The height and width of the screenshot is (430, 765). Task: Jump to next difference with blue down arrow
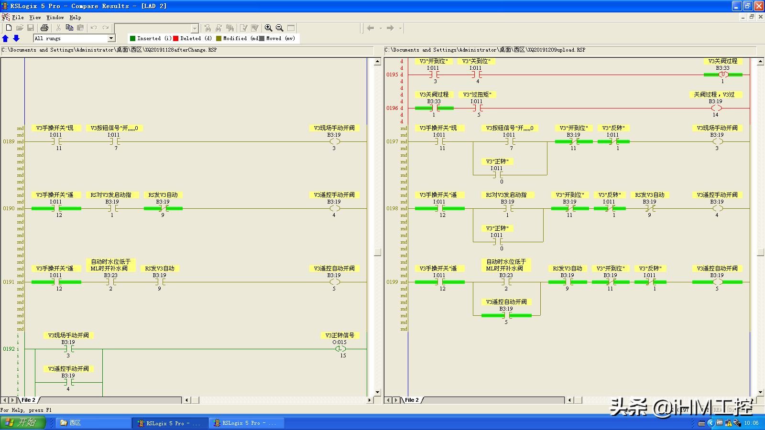16,38
